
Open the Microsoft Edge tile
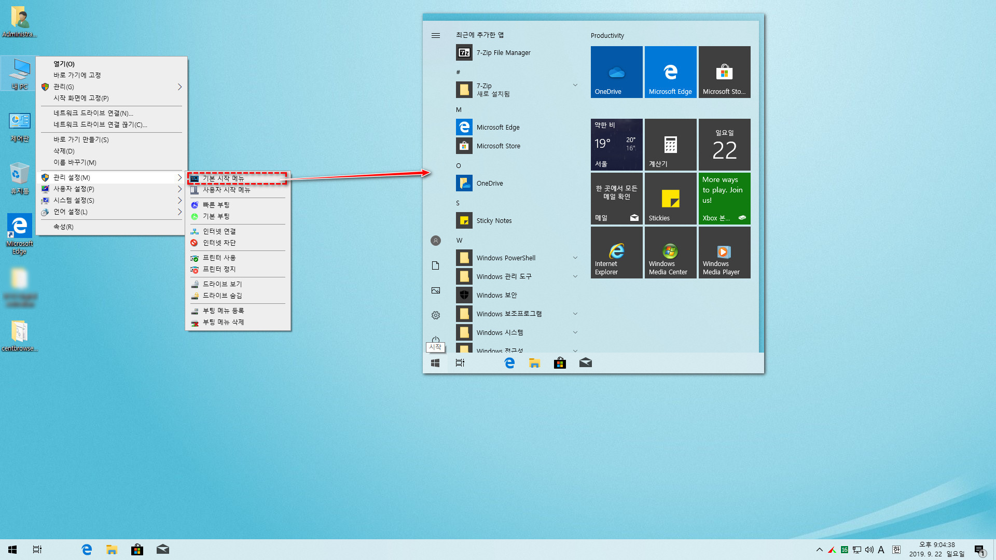[x=670, y=72]
